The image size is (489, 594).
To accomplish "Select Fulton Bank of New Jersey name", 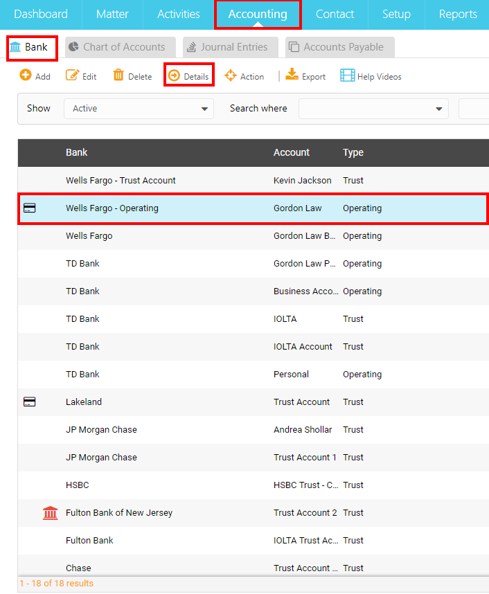I will [x=119, y=512].
